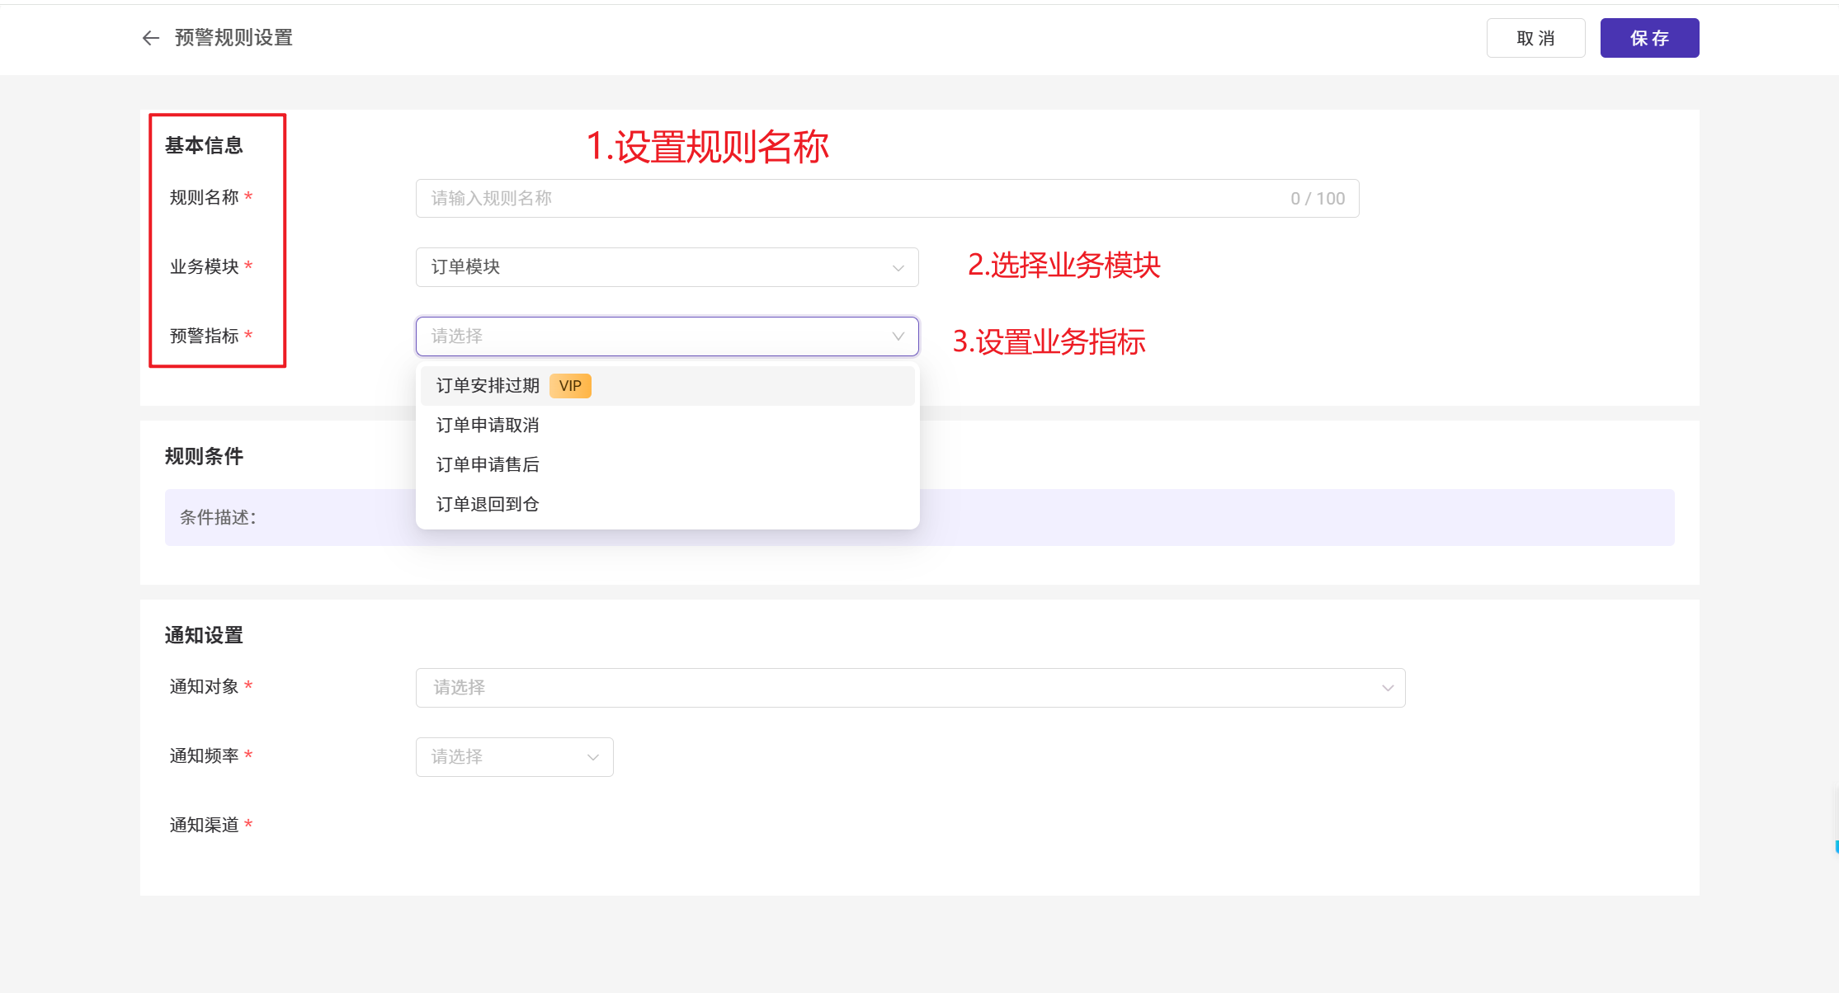Image resolution: width=1839 pixels, height=993 pixels.
Task: Pick the 订单申请售后 option
Action: click(x=487, y=465)
